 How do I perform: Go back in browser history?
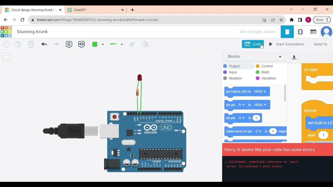point(6,20)
